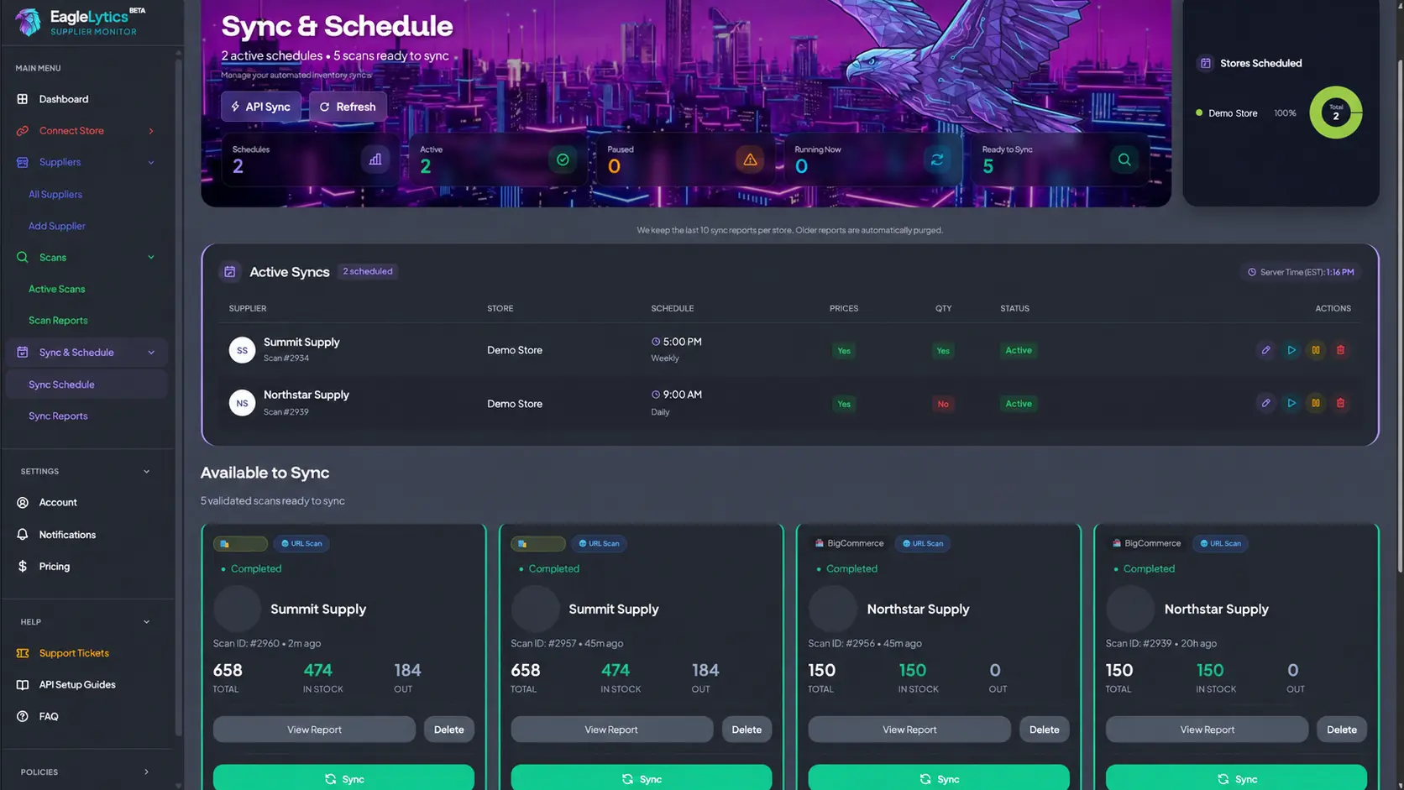Click the '2 scheduled' badge
1404x790 pixels.
click(368, 272)
